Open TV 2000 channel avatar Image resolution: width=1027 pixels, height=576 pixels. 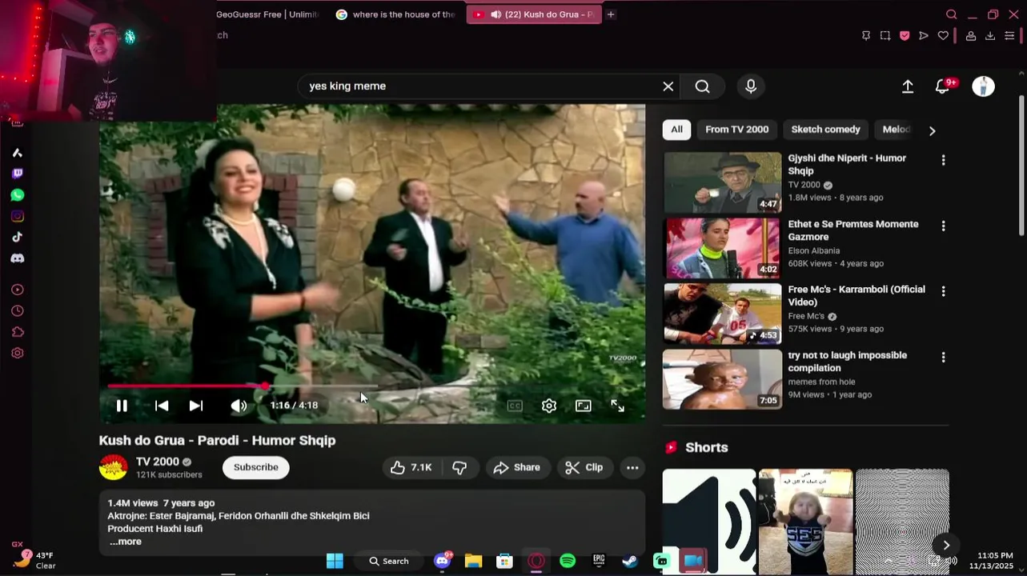(113, 467)
